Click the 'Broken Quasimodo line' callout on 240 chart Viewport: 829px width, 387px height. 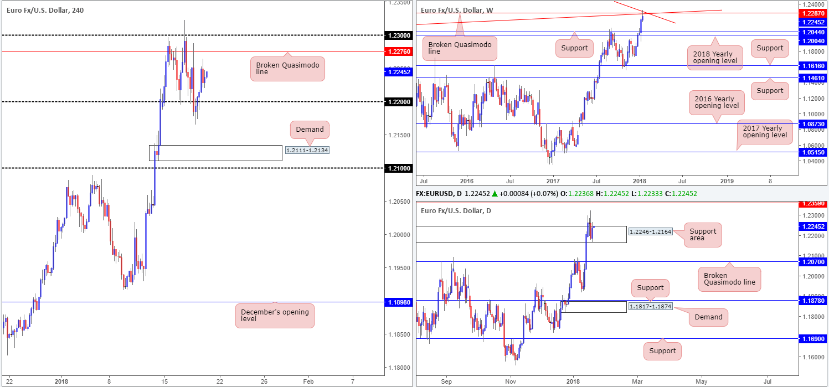[x=287, y=69]
